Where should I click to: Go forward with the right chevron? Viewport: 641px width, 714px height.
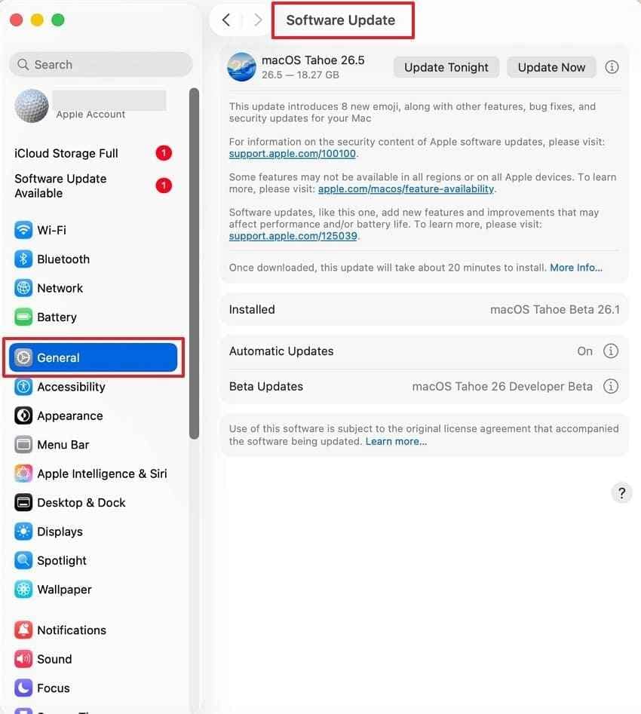pyautogui.click(x=258, y=20)
